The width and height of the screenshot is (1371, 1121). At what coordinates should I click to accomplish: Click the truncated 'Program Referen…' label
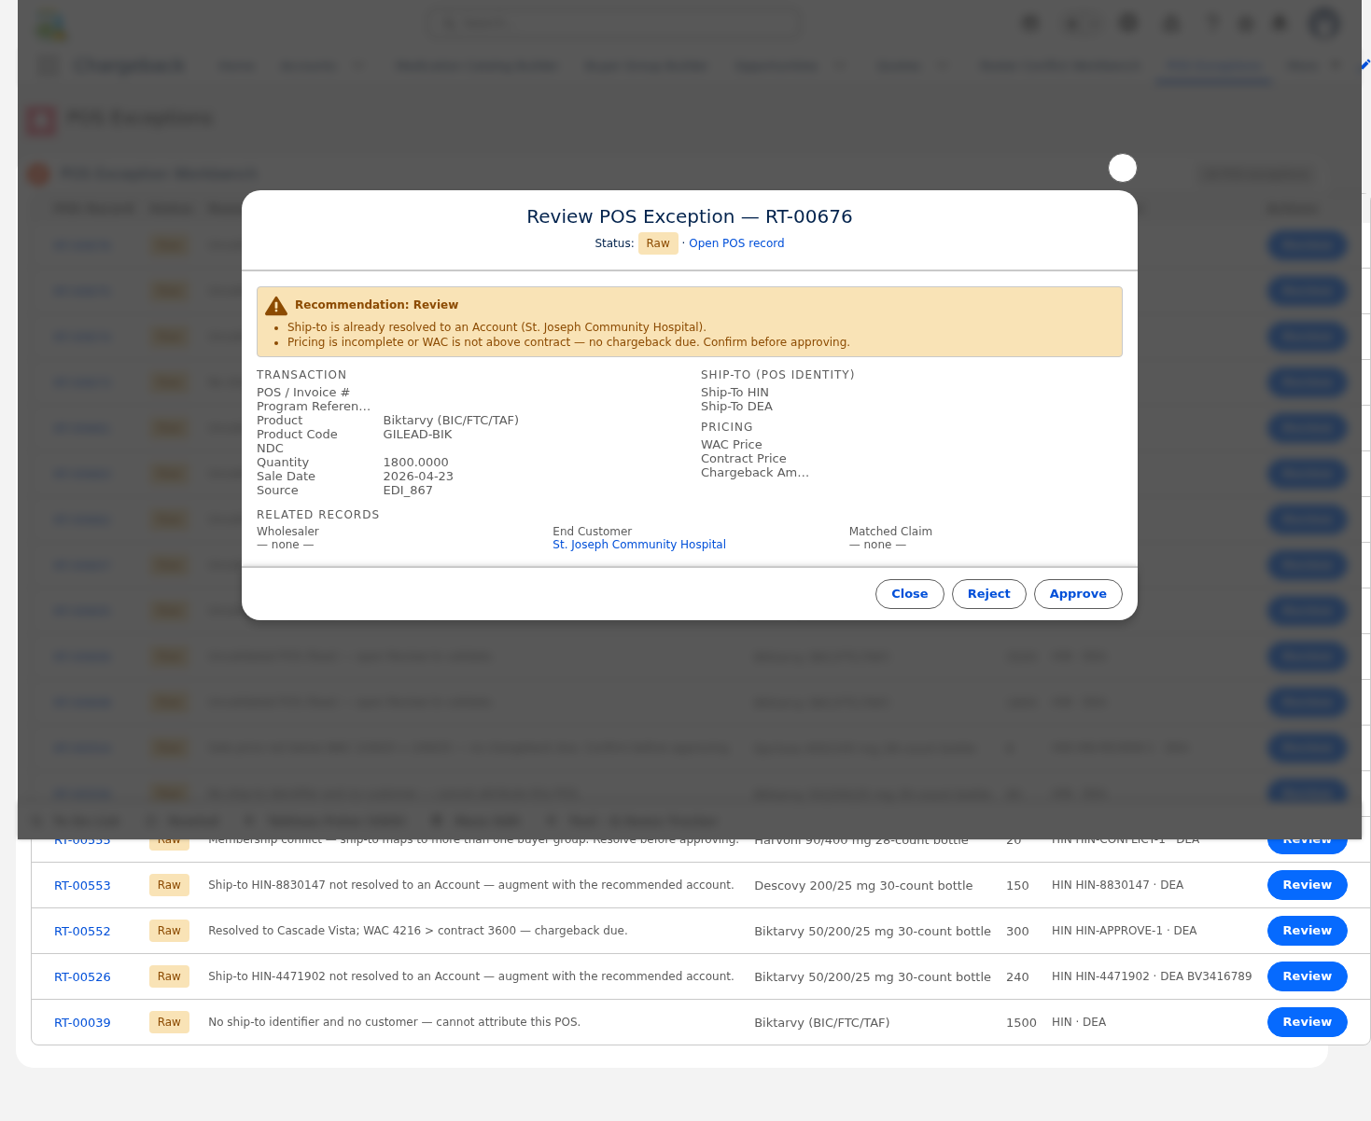pos(314,407)
